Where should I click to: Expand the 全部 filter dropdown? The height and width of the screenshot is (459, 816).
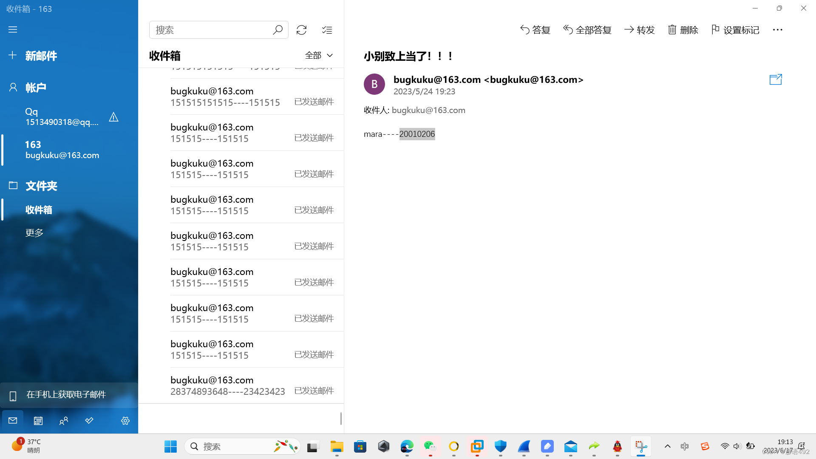click(319, 55)
